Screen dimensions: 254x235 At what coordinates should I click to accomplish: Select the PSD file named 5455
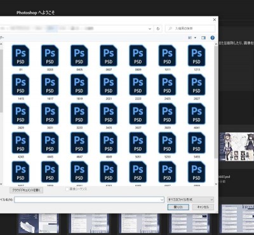pyautogui.click(x=197, y=145)
